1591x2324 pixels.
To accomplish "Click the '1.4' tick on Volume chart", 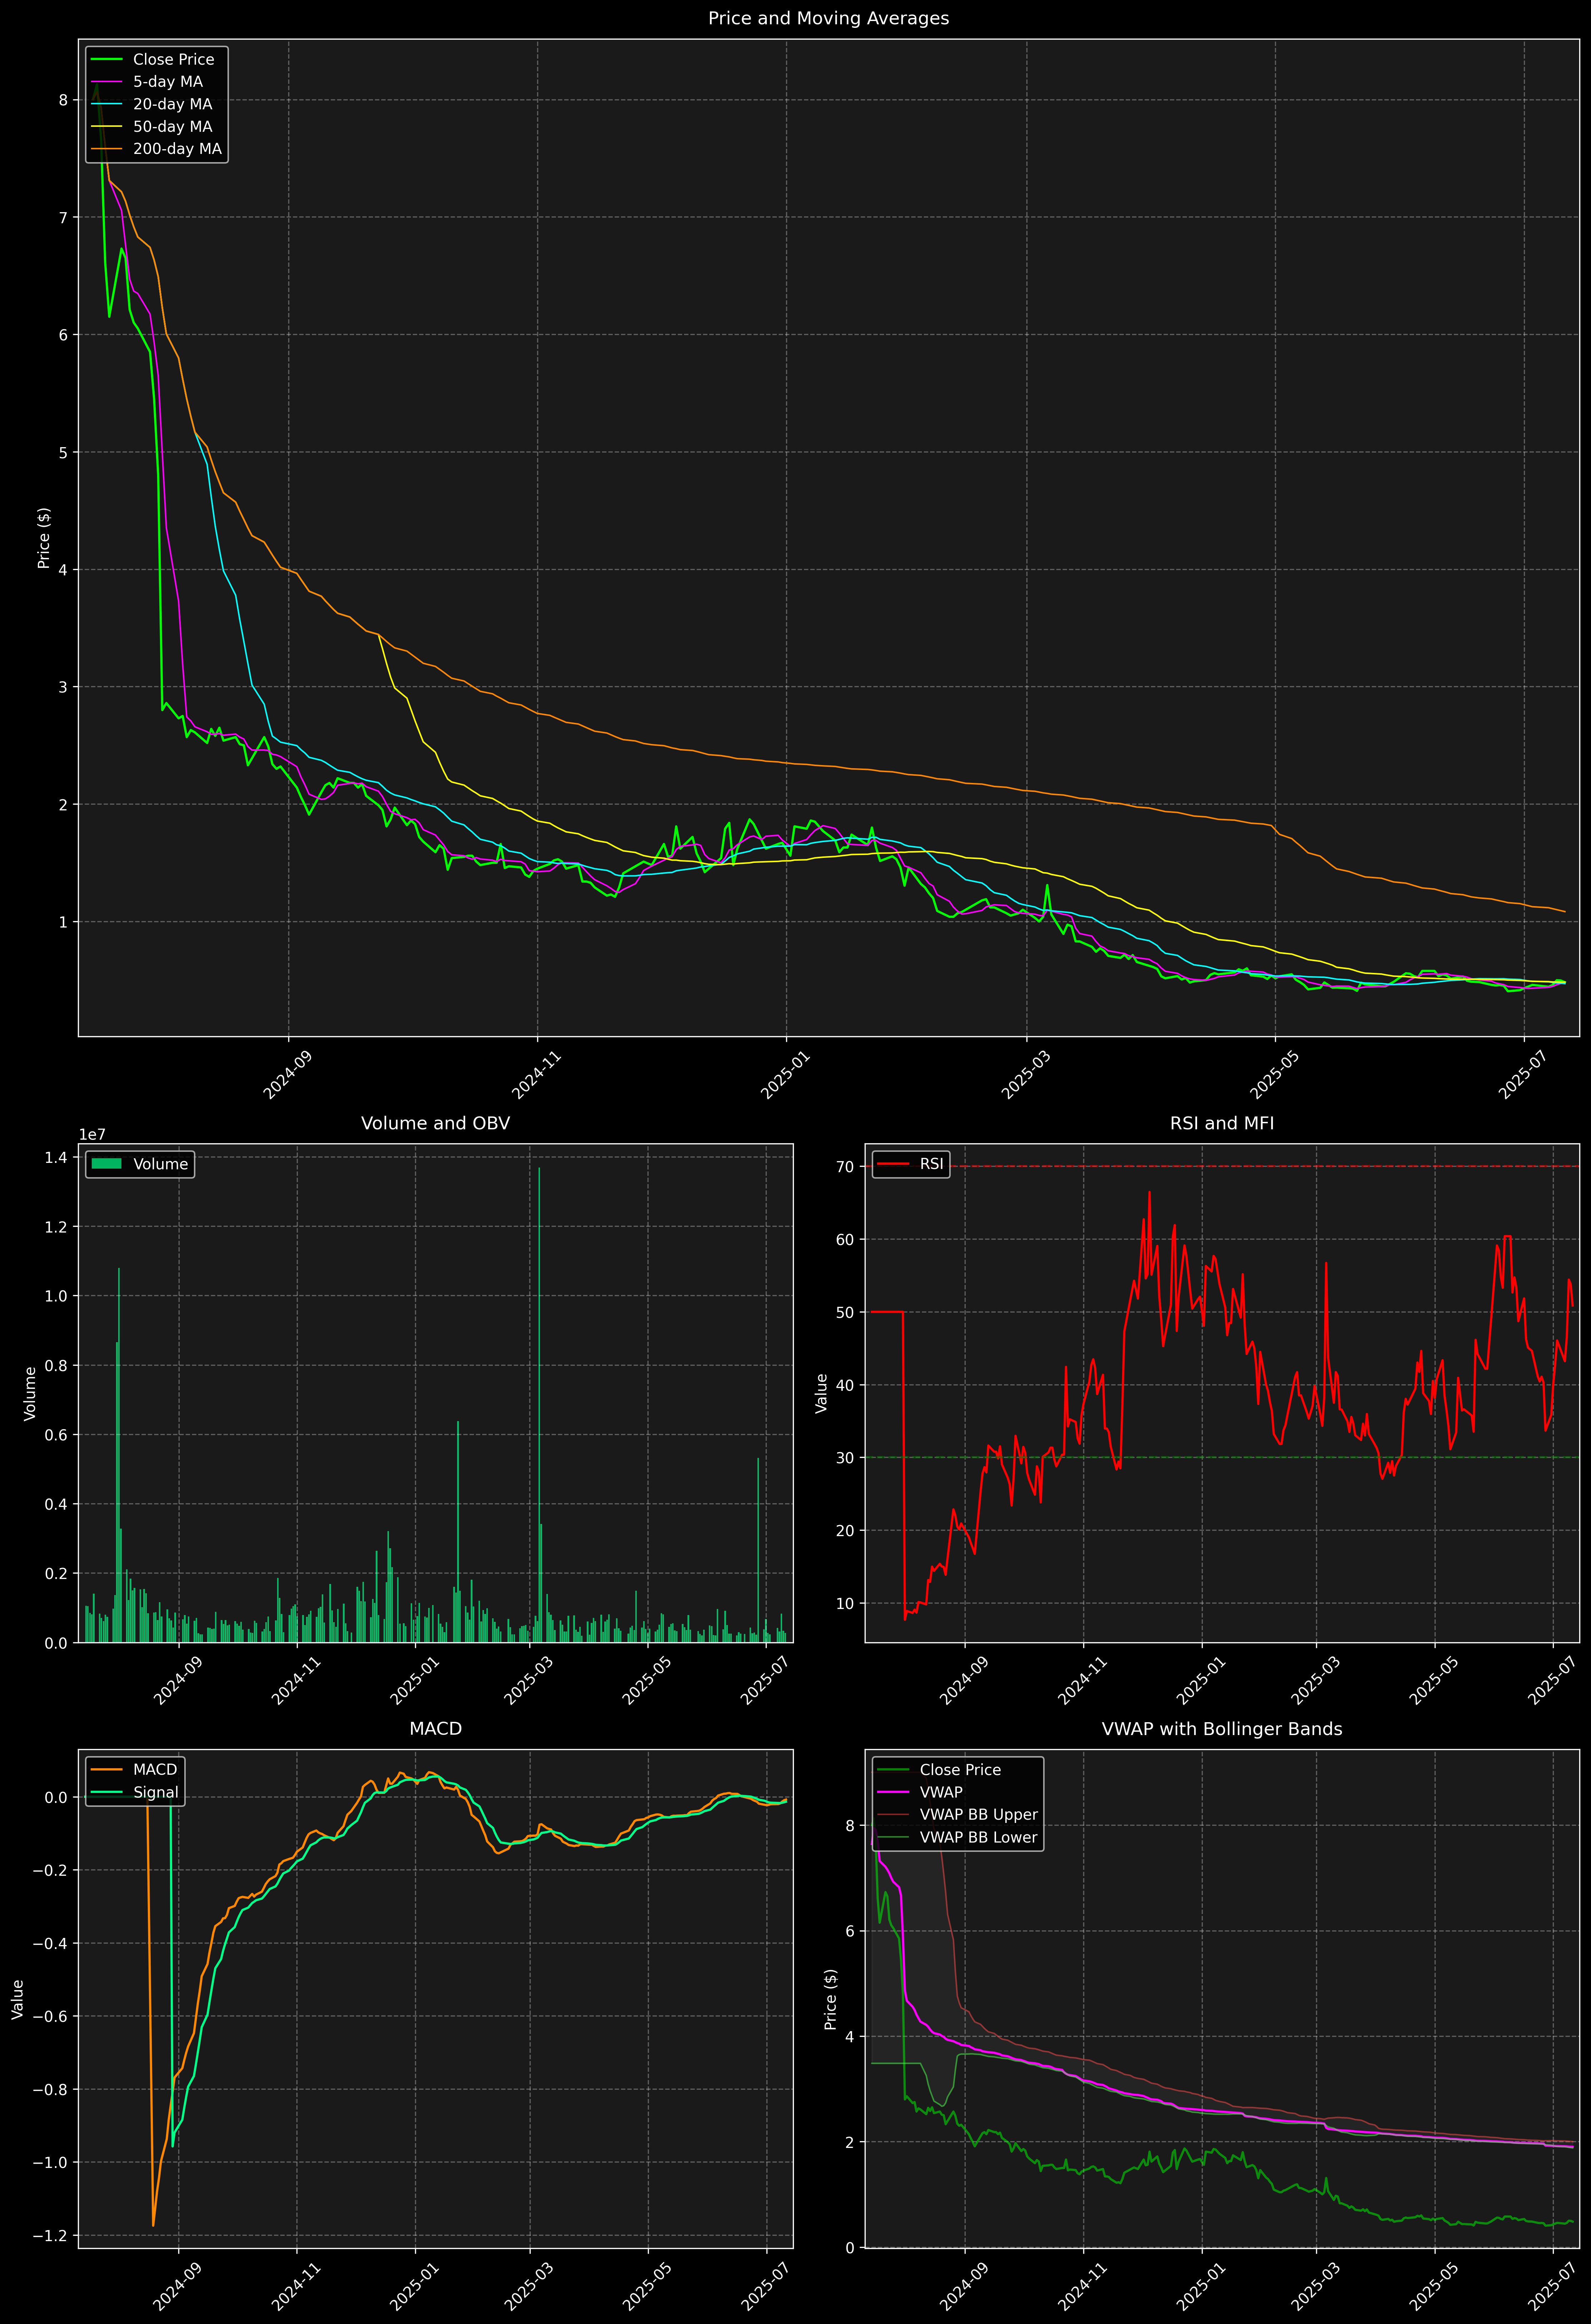I will [x=58, y=1157].
